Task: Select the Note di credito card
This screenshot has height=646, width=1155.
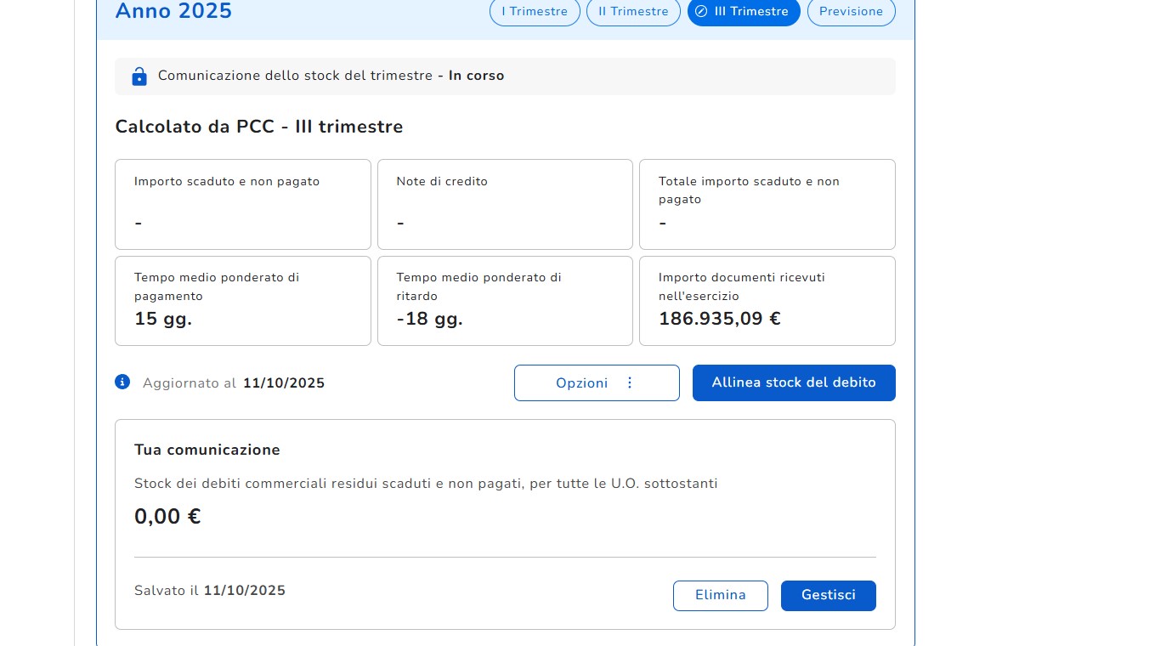Action: pos(505,204)
